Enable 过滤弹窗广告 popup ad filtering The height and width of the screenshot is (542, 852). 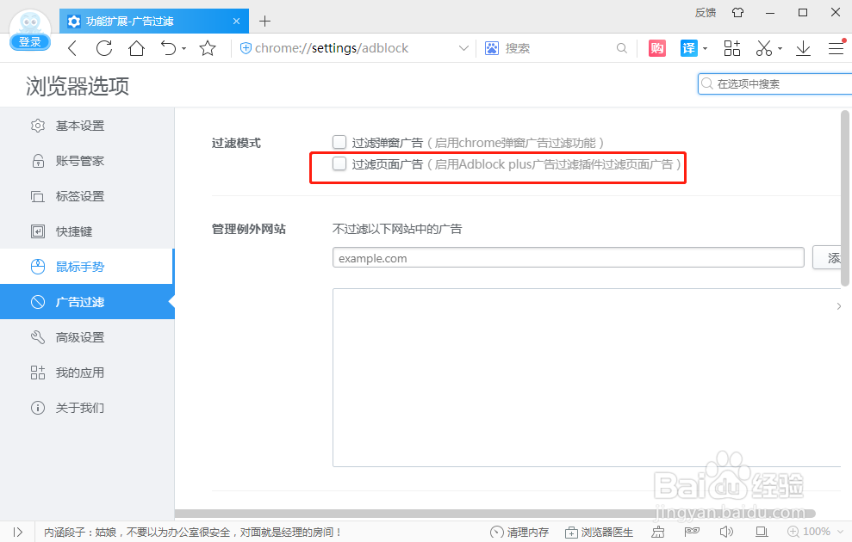pos(339,141)
